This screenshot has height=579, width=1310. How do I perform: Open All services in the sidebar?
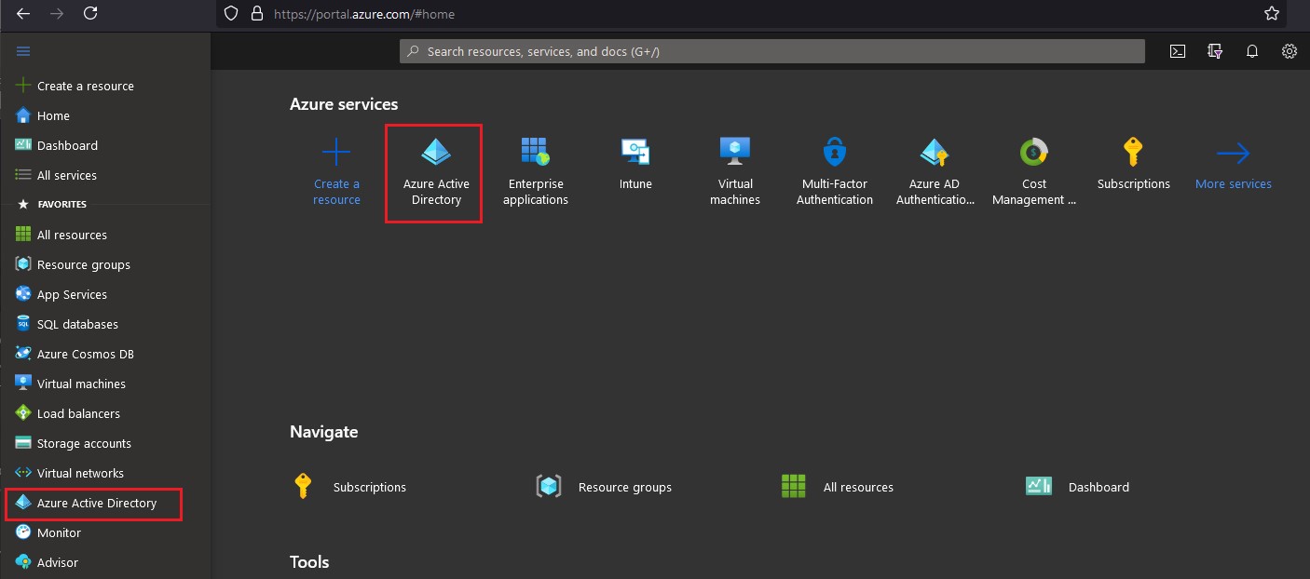pos(66,175)
